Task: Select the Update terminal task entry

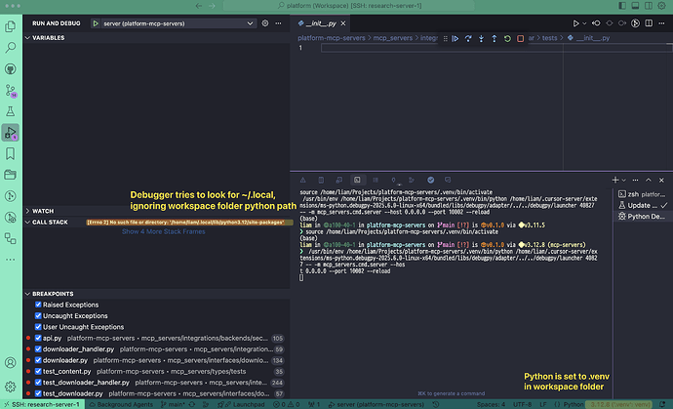Action: (642, 205)
